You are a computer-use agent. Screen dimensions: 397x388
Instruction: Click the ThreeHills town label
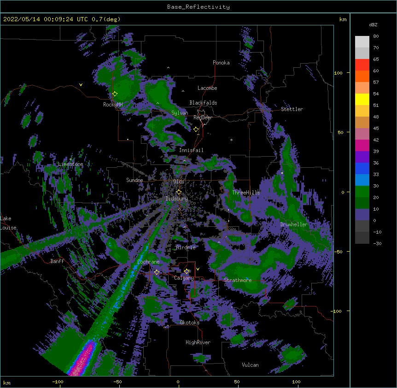(246, 193)
